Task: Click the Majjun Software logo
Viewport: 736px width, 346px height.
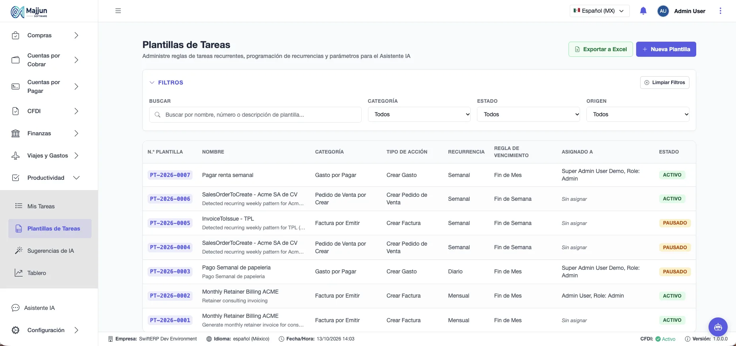Action: tap(29, 12)
